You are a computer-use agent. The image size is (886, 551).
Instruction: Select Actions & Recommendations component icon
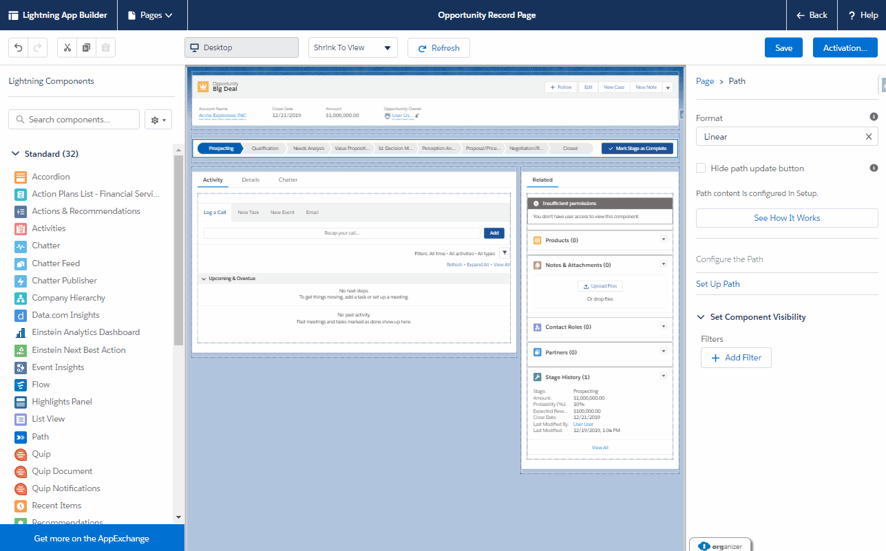(x=20, y=211)
